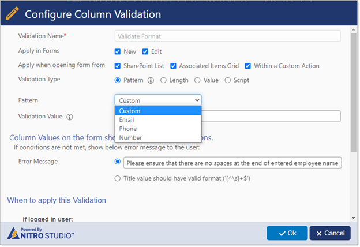Select Number pattern option
Viewport: 360px width, 247px height.
tap(129, 137)
